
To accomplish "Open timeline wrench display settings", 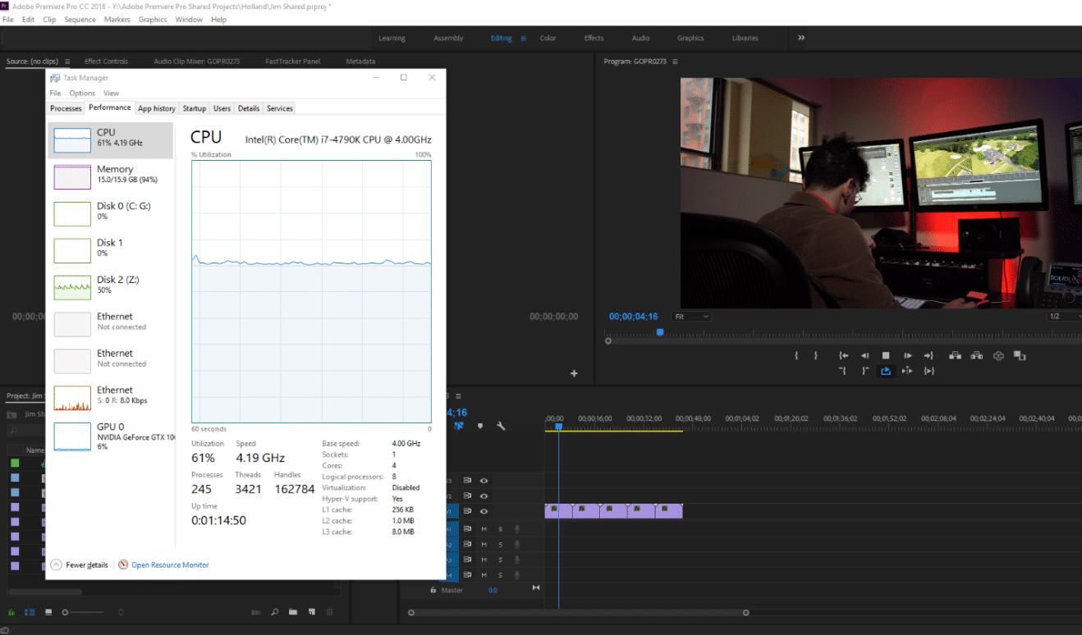I will point(501,426).
